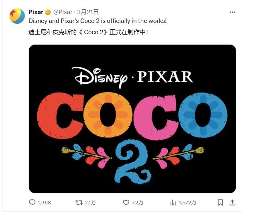Click the 3月21日 post date
The height and width of the screenshot is (212, 254).
click(x=89, y=12)
